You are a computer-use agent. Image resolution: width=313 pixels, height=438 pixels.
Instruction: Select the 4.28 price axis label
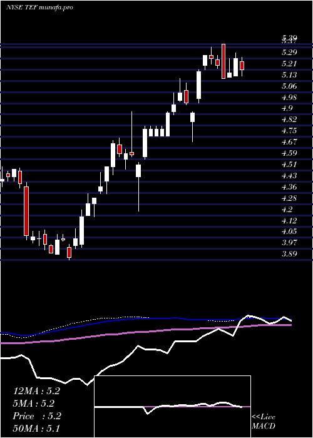tap(289, 198)
